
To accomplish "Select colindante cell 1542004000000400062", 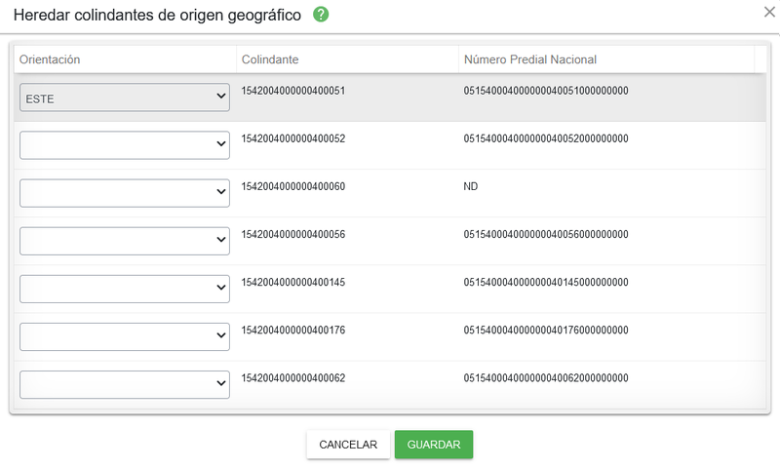I will click(293, 378).
